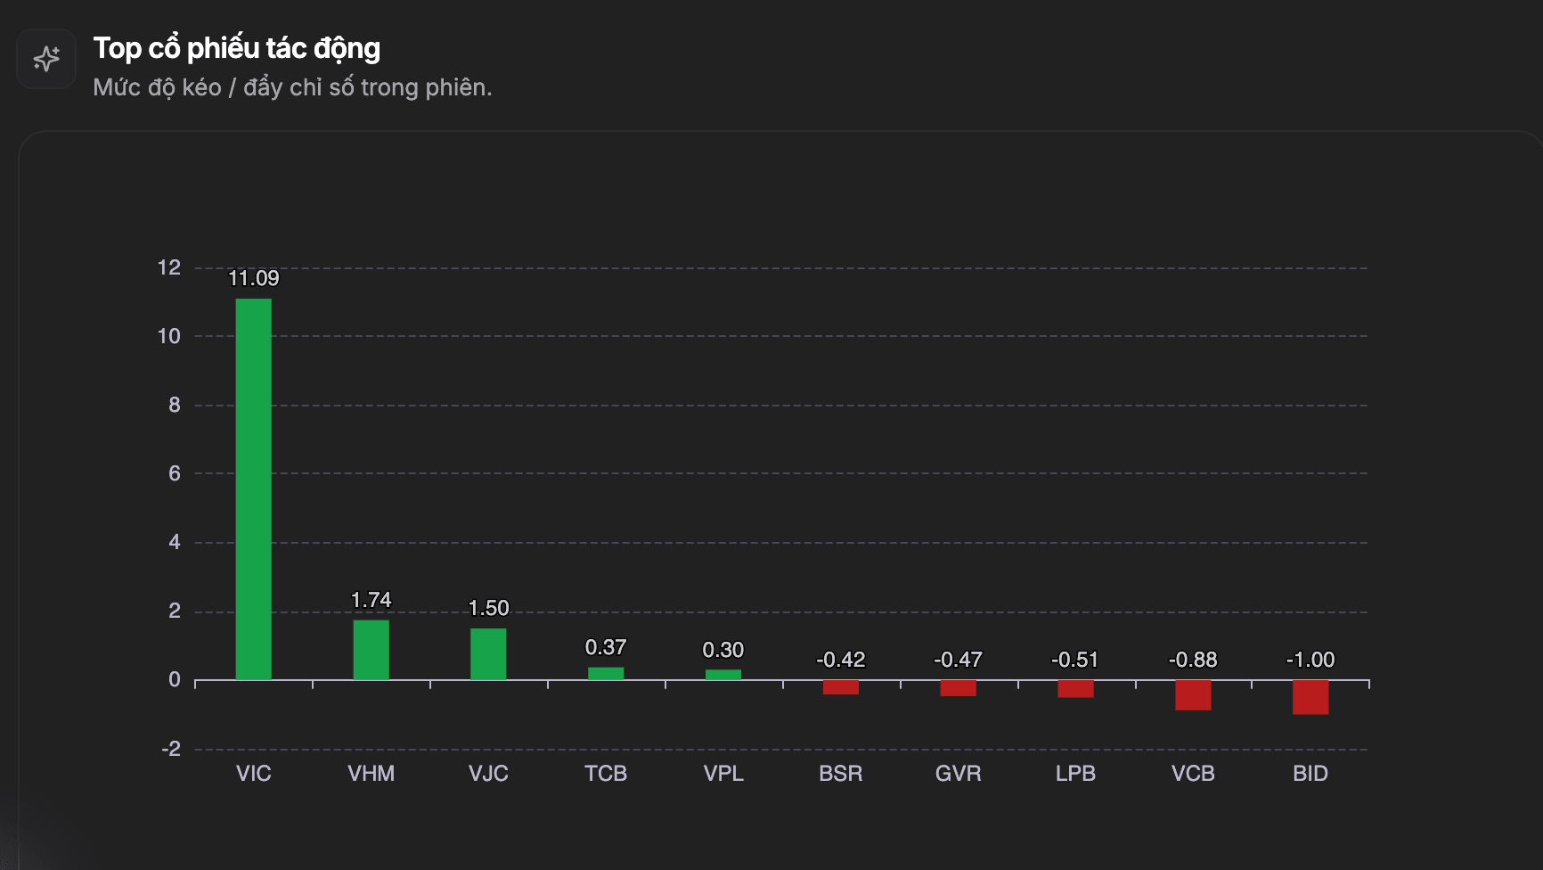Click the x-axis ticker label "BID"
This screenshot has width=1543, height=870.
(x=1310, y=774)
